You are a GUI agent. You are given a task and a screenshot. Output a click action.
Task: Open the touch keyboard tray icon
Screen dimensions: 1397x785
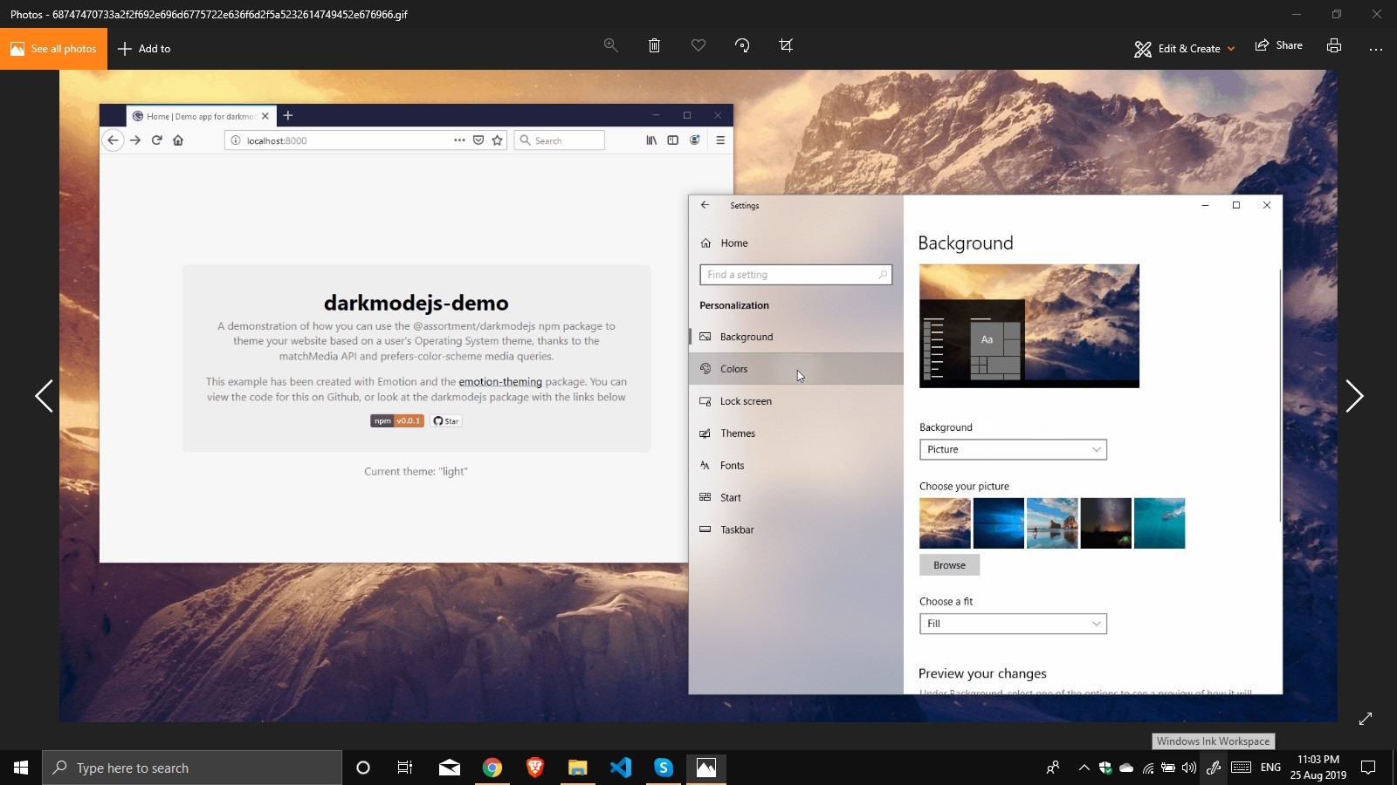pyautogui.click(x=1241, y=768)
